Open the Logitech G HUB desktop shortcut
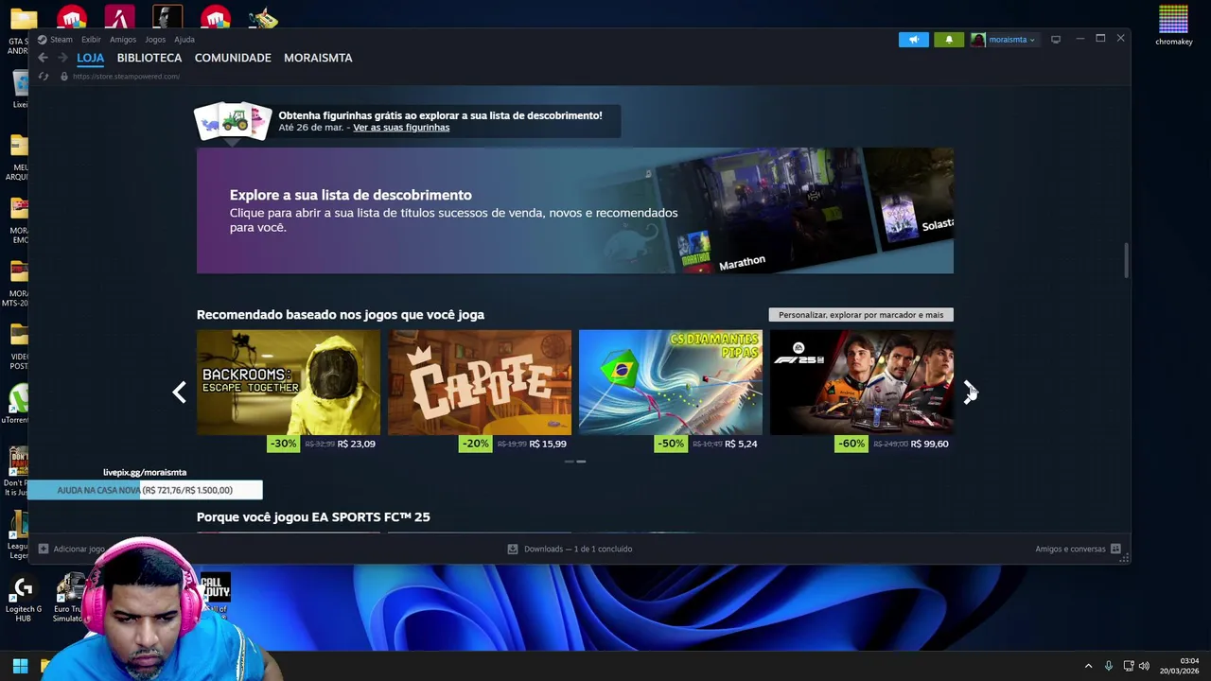Image resolution: width=1211 pixels, height=681 pixels. click(x=23, y=598)
